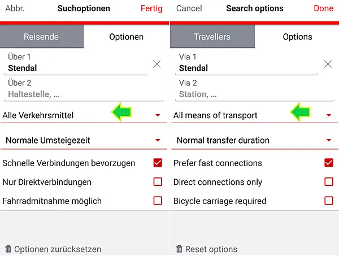Tap Fertig to confirm options
339x256 pixels.
[x=151, y=8]
